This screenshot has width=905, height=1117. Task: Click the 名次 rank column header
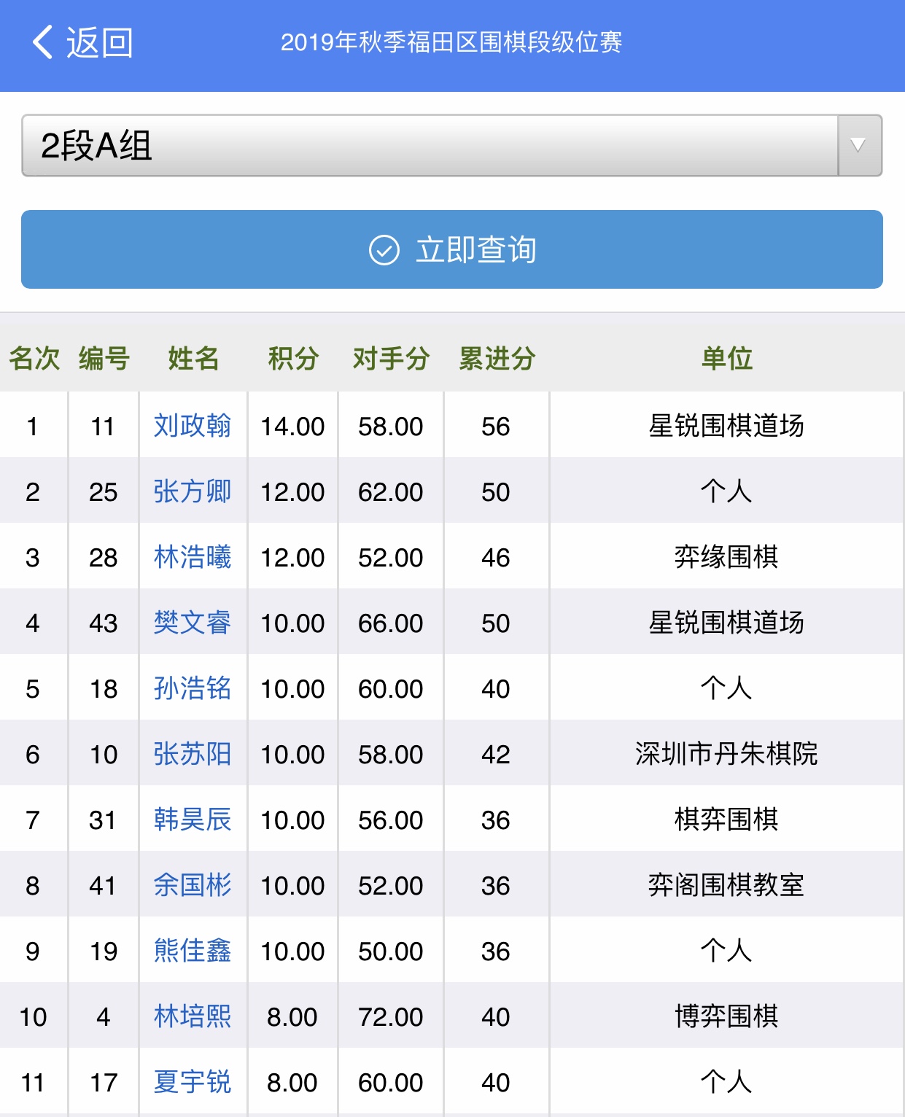[34, 359]
